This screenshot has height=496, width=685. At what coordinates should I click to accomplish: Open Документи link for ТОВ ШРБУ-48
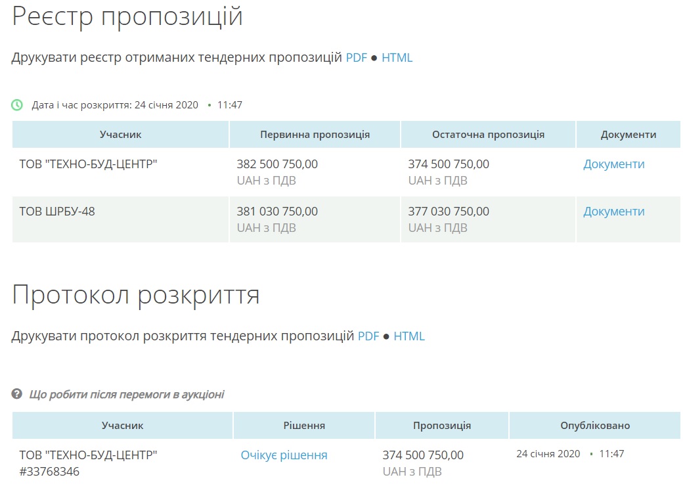[613, 212]
